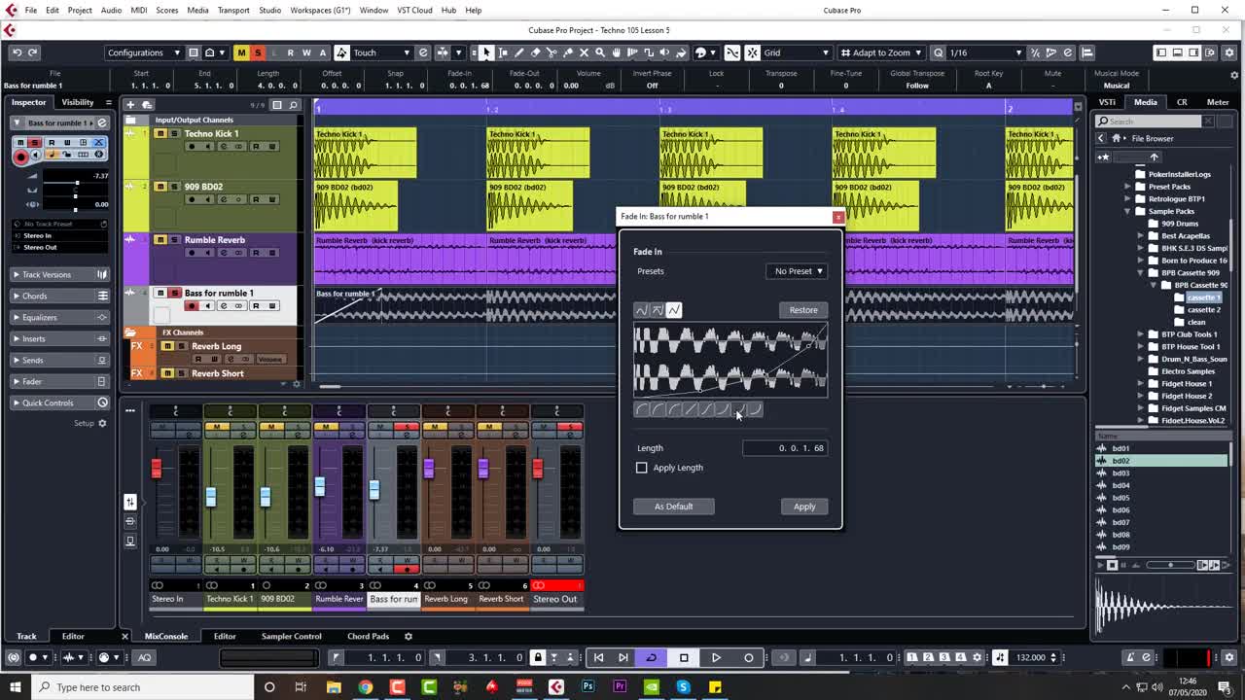1245x700 pixels.
Task: Open the Audio menu
Action: (111, 10)
